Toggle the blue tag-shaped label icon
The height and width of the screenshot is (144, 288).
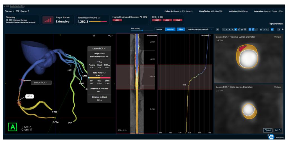tap(272, 29)
